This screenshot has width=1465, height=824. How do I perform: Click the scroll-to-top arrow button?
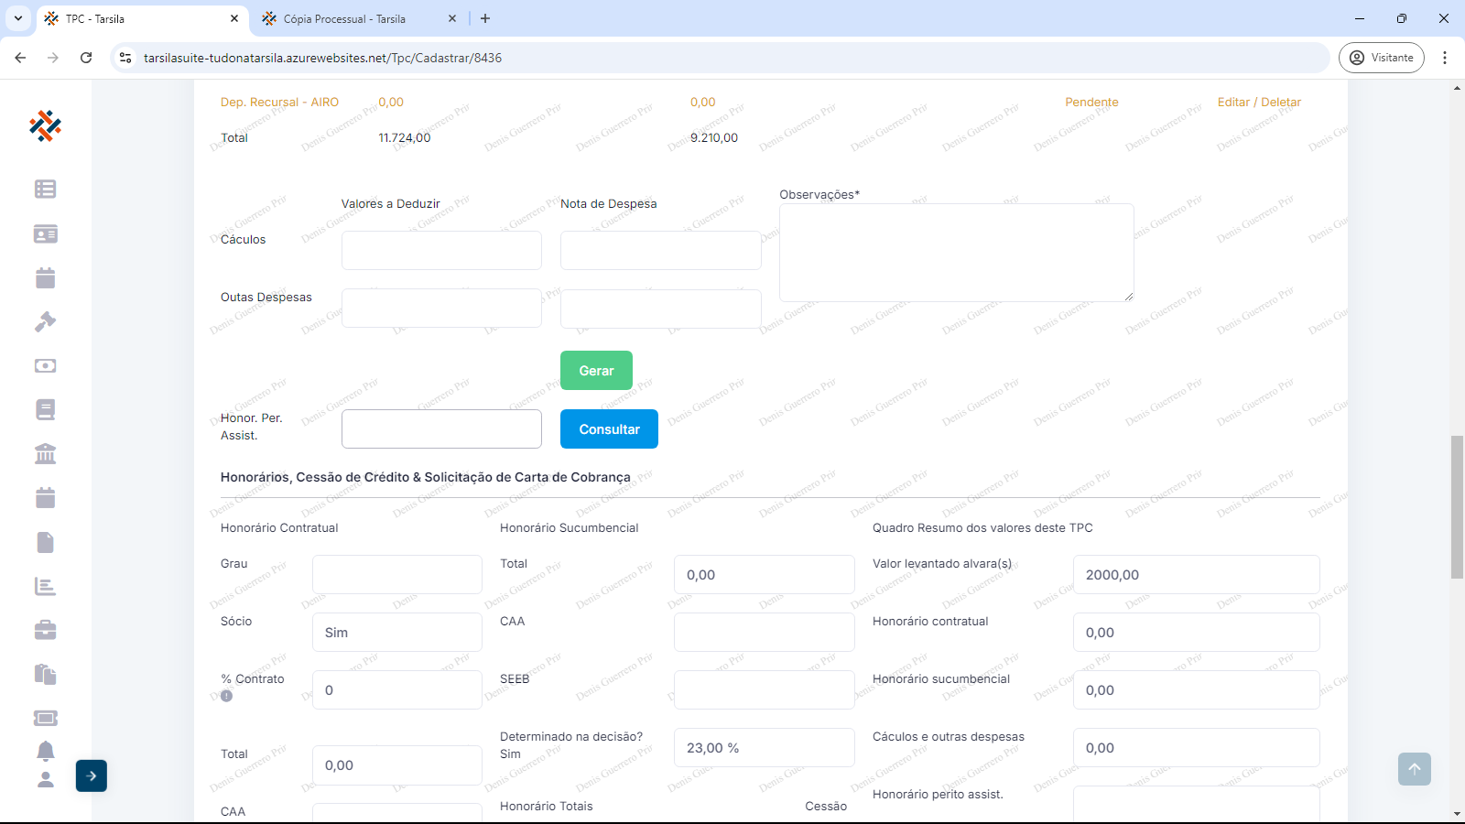(x=1414, y=769)
